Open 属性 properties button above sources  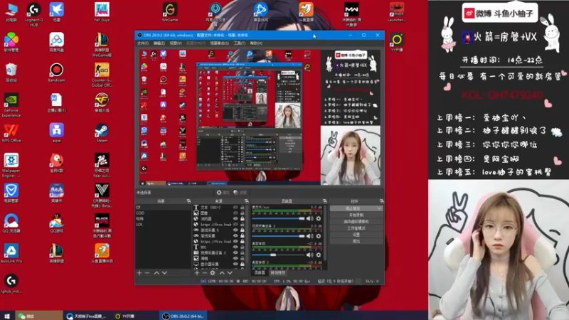(223, 193)
